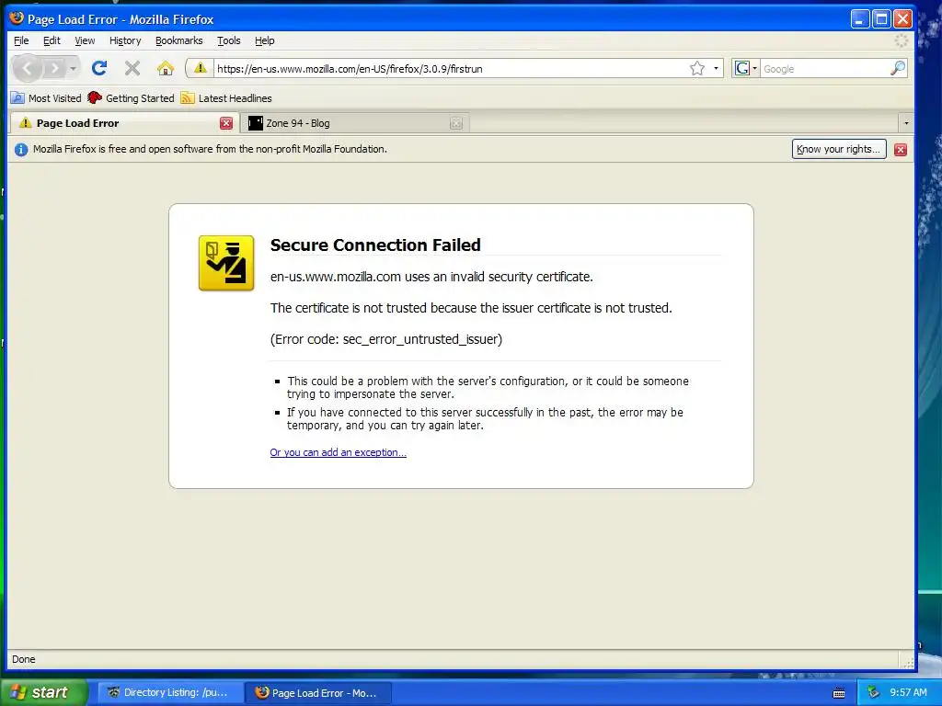
Task: Click the loading throbber icon
Action: coord(902,40)
